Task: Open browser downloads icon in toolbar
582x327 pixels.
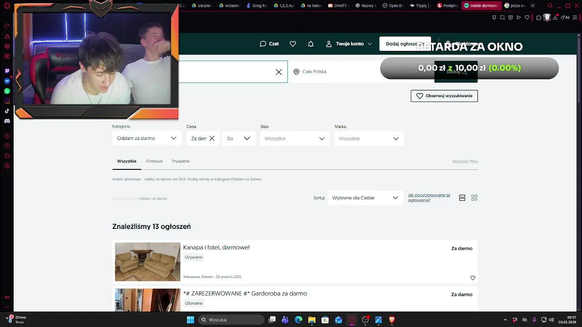Action: coord(555,17)
